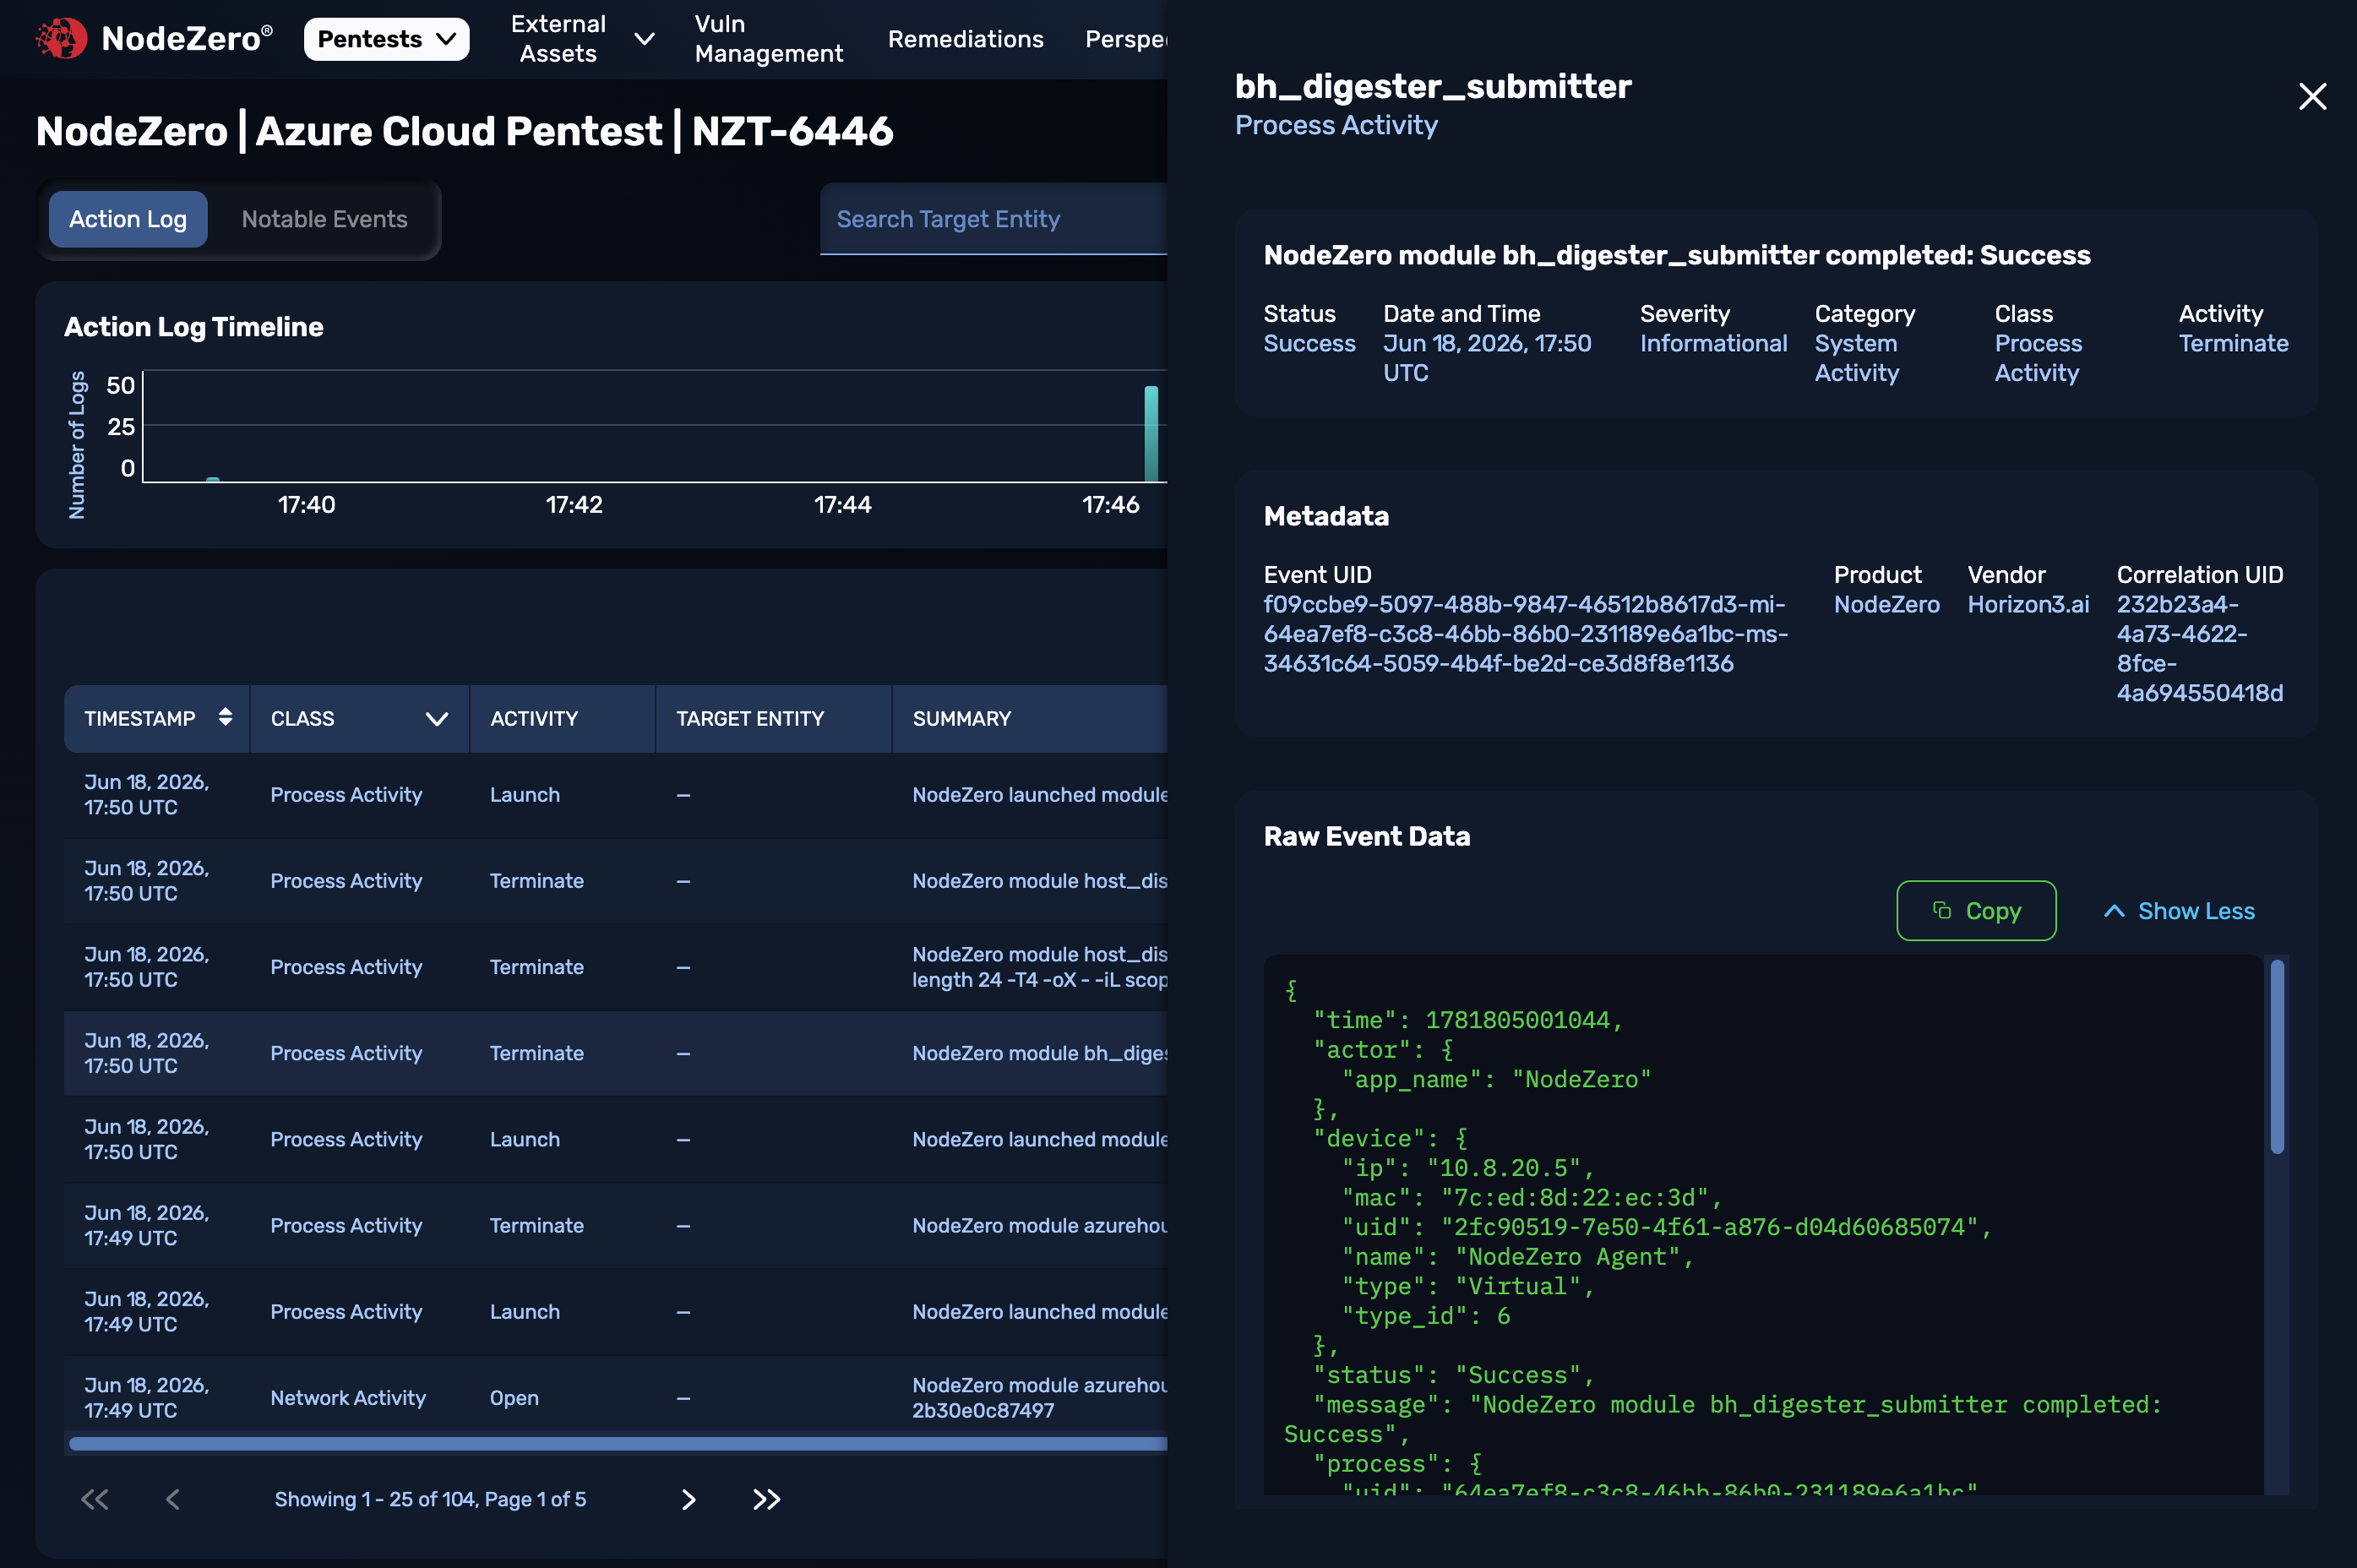Click the Correlation UID value

click(x=2199, y=649)
